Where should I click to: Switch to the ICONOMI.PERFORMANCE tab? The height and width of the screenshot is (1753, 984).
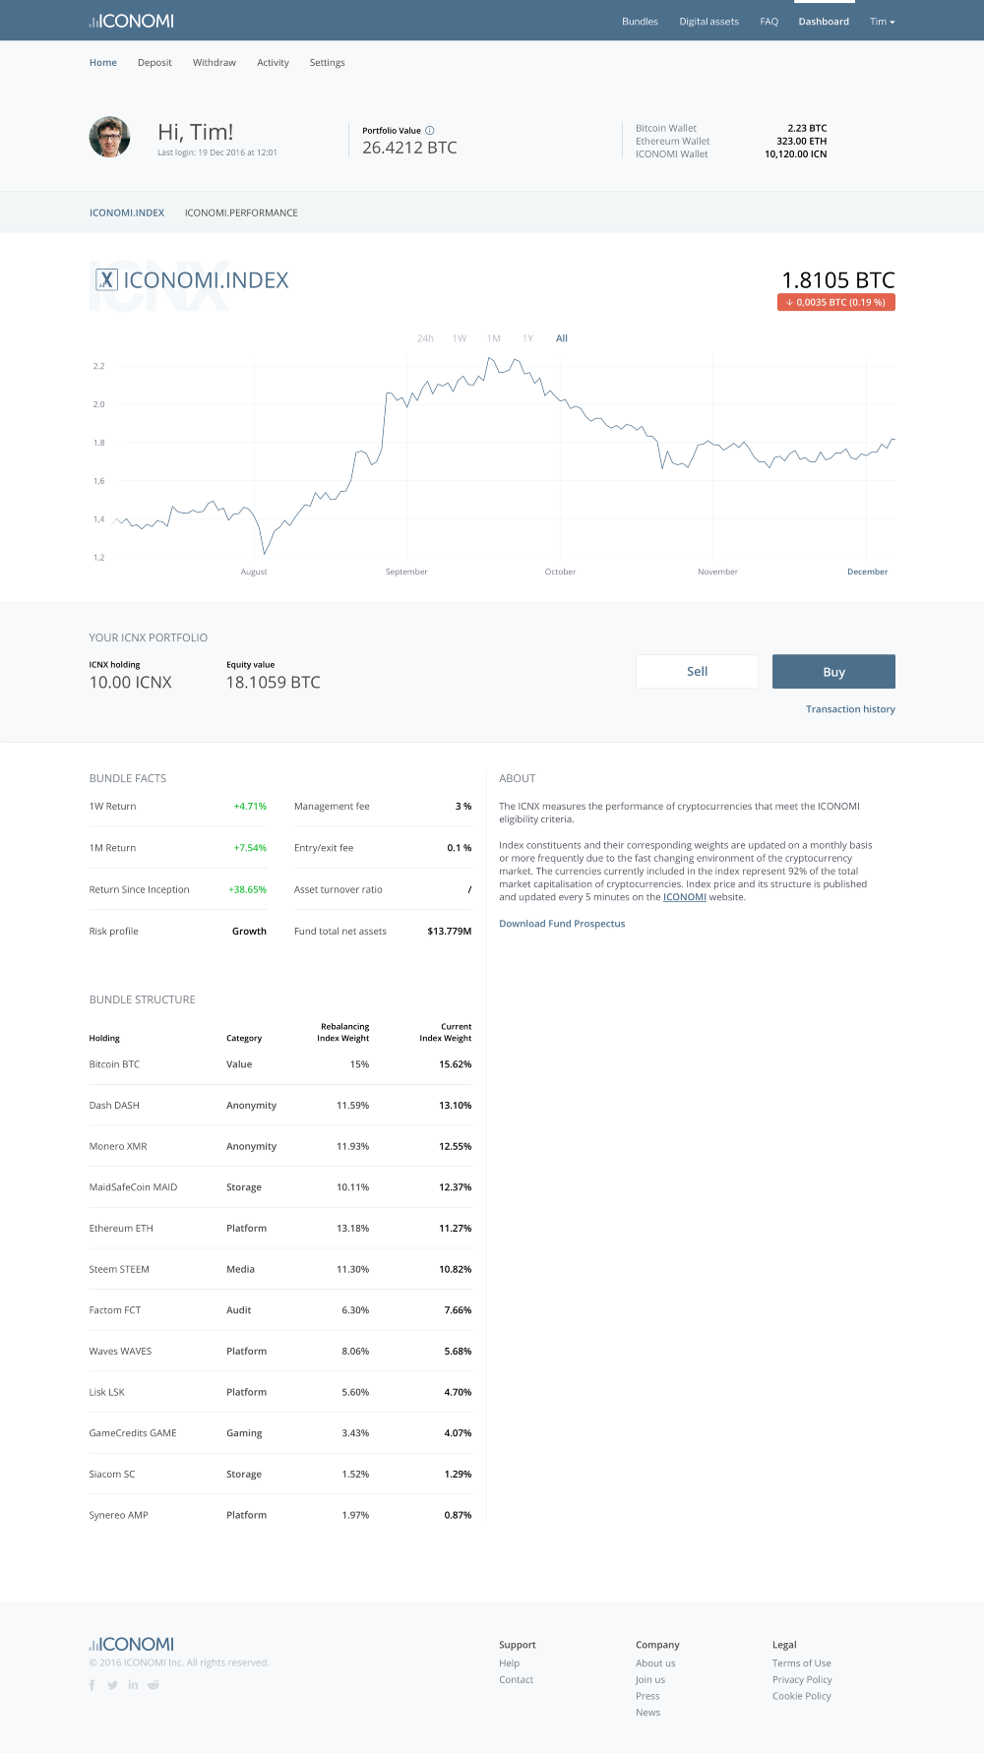click(x=241, y=212)
